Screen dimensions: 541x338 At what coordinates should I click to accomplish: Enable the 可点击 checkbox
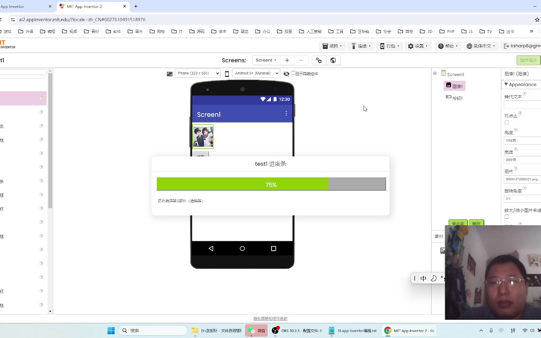coord(507,123)
